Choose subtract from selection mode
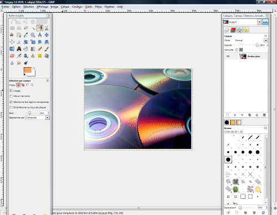The height and width of the screenshot is (215, 277). click(27, 85)
